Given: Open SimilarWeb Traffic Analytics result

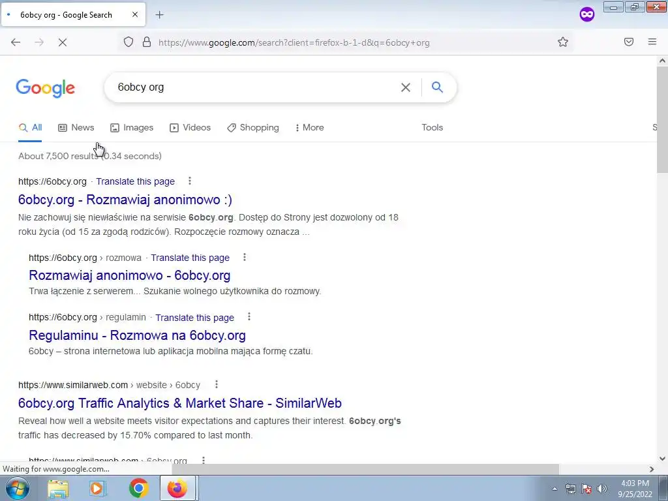Looking at the screenshot, I should [x=180, y=403].
